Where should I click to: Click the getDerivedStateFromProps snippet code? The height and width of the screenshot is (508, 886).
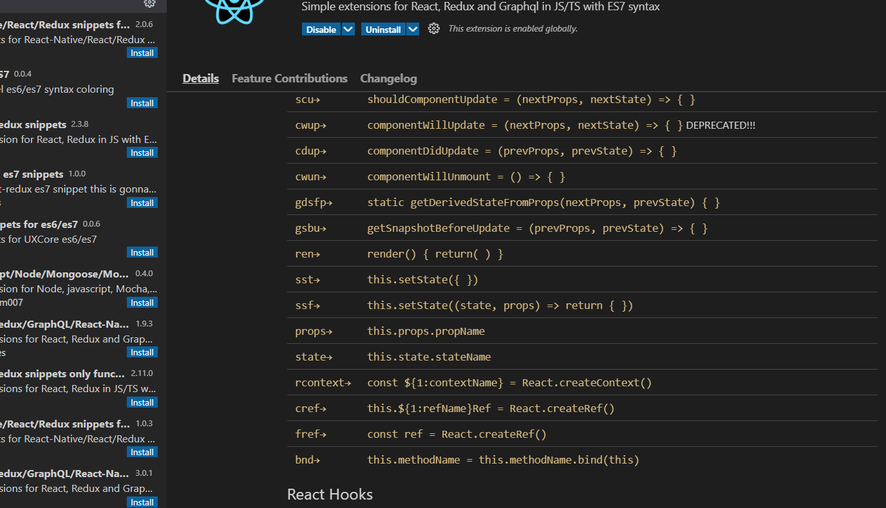543,203
